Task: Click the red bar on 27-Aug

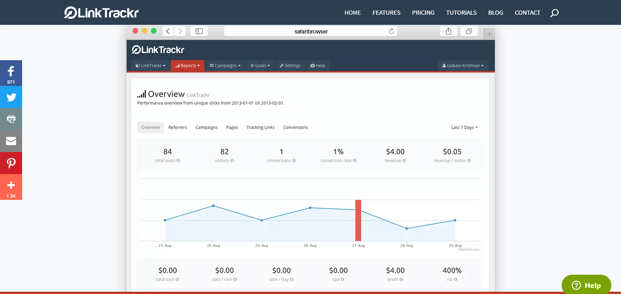Action: (358, 220)
